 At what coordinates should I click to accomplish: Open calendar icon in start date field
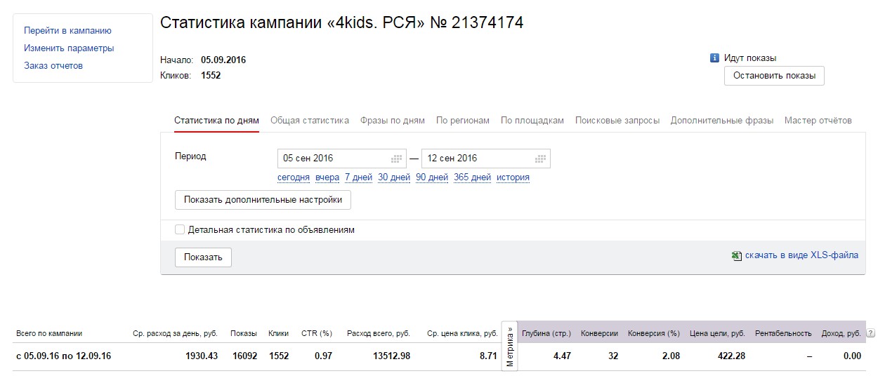pyautogui.click(x=397, y=159)
